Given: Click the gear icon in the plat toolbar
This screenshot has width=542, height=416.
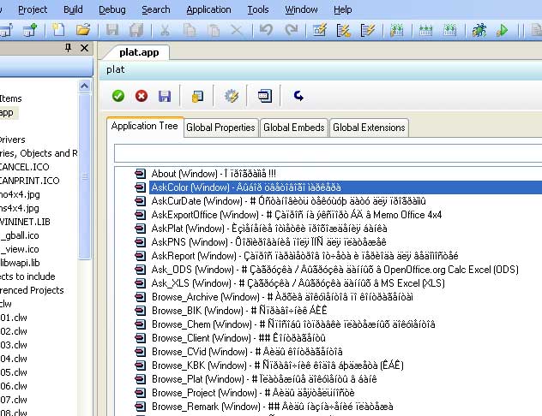Looking at the screenshot, I should click(x=231, y=96).
